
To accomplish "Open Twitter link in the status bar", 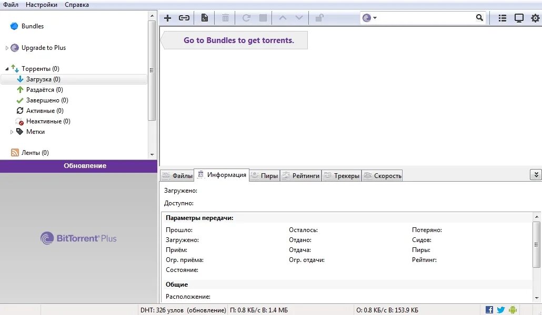I will click(x=500, y=310).
